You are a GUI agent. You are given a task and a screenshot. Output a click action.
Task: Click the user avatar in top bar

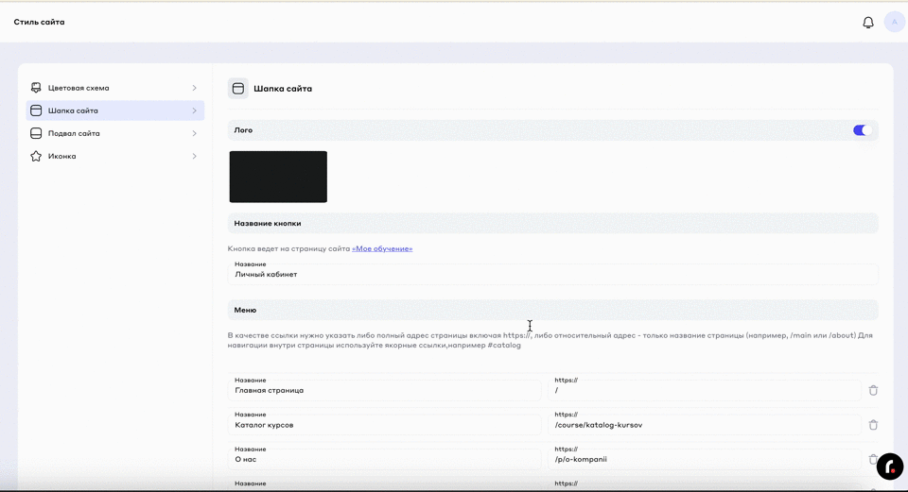click(x=894, y=22)
